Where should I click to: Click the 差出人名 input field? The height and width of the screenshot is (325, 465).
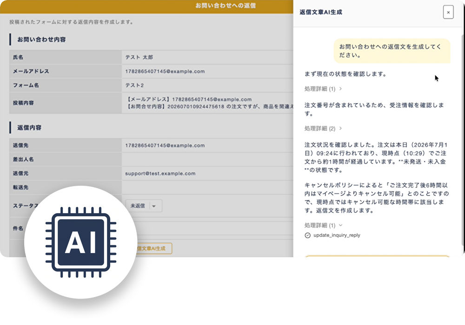pyautogui.click(x=207, y=159)
